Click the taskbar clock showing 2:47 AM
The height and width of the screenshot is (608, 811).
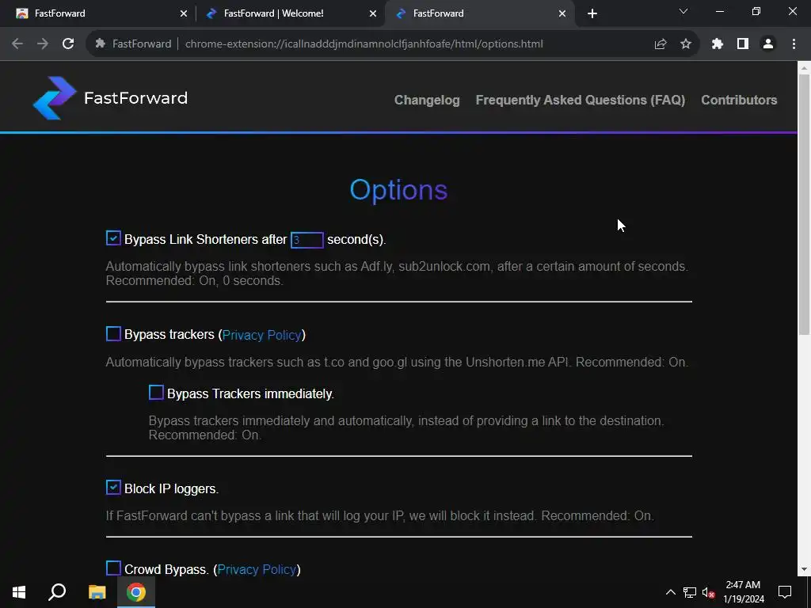(743, 592)
